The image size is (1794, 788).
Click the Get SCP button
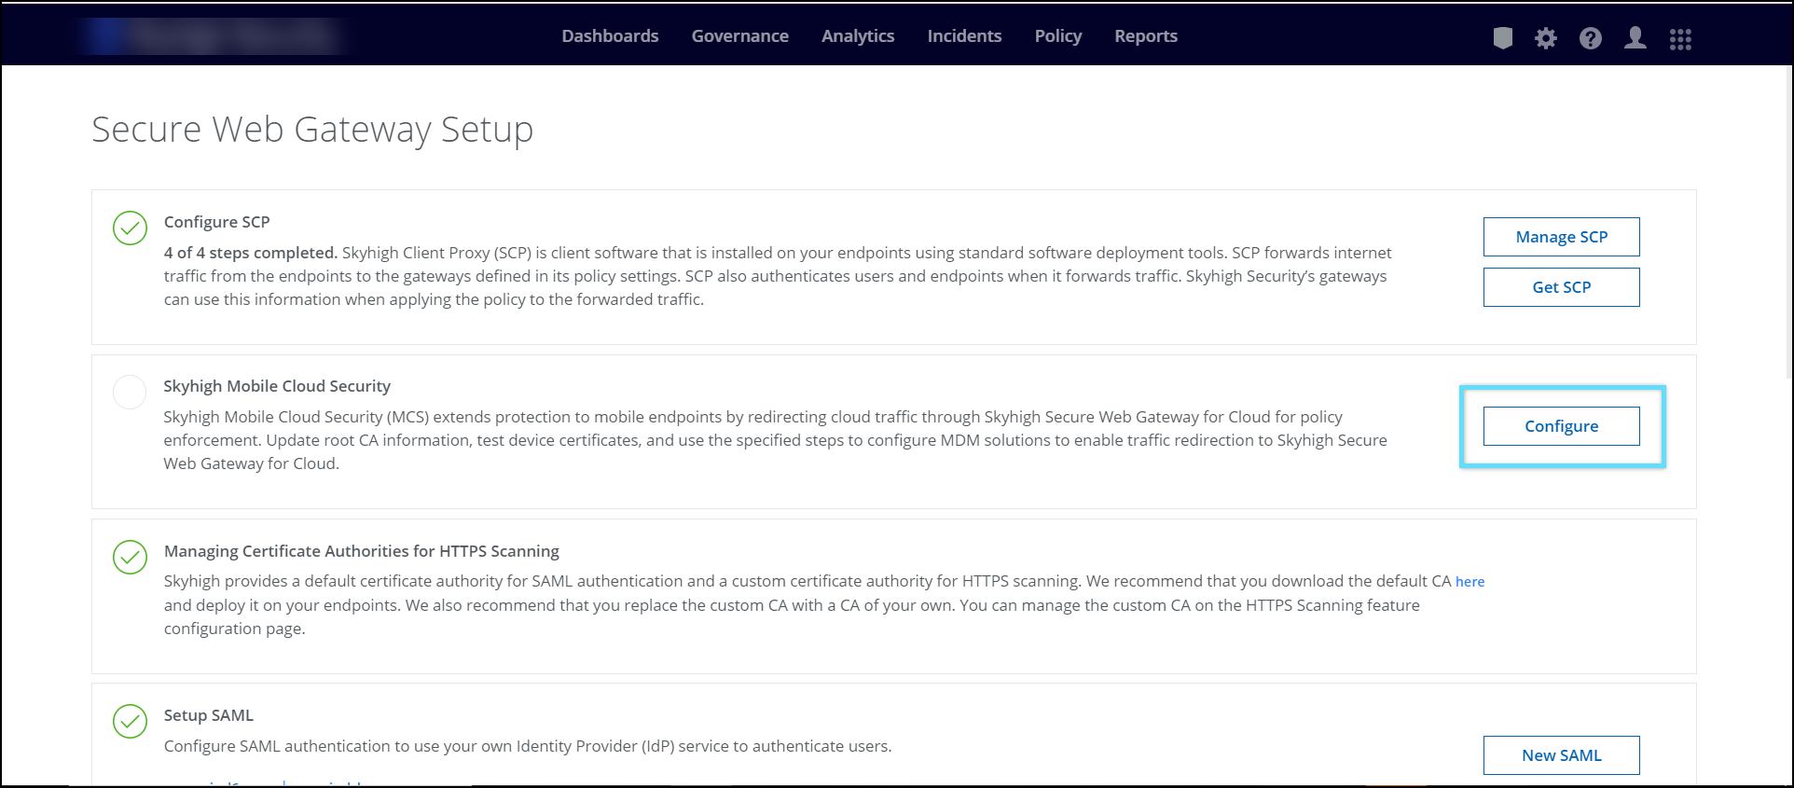pyautogui.click(x=1561, y=287)
